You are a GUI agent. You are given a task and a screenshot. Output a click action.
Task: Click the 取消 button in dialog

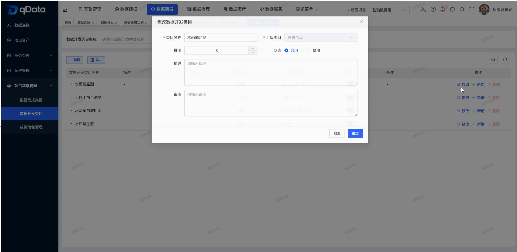[337, 133]
